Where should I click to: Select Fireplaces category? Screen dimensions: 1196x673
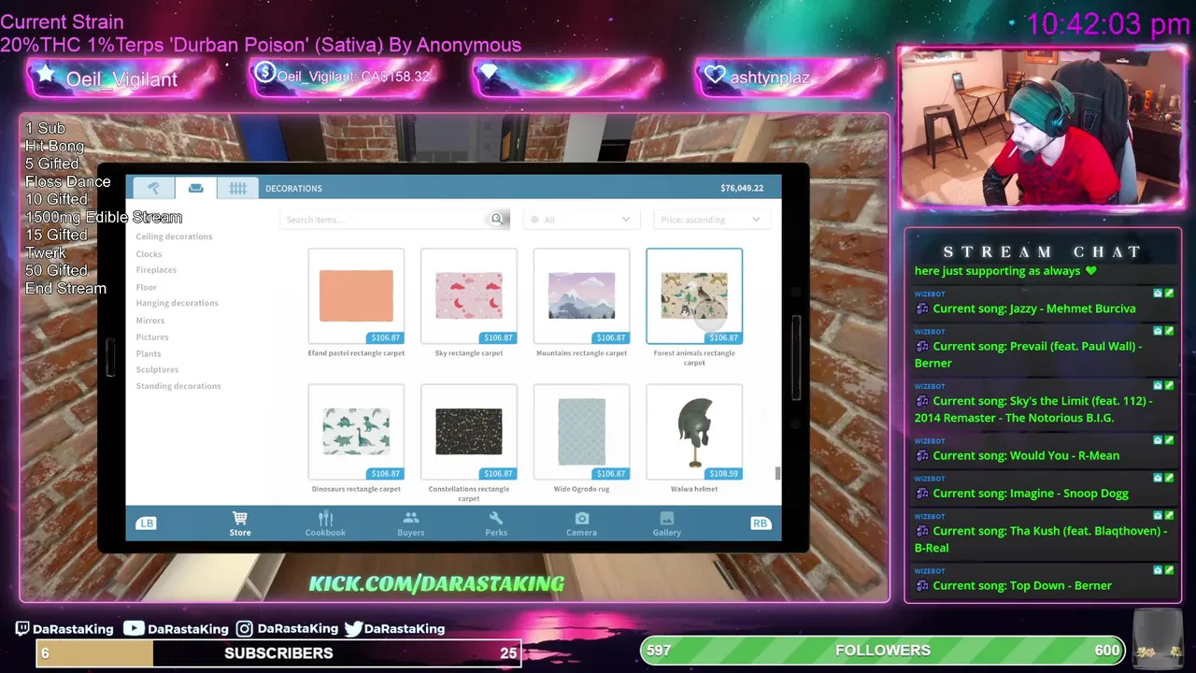(x=156, y=270)
